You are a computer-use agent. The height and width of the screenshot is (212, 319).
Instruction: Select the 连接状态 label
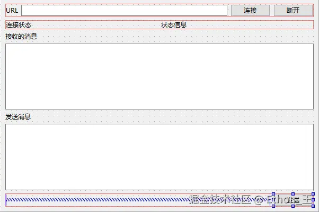pos(19,25)
